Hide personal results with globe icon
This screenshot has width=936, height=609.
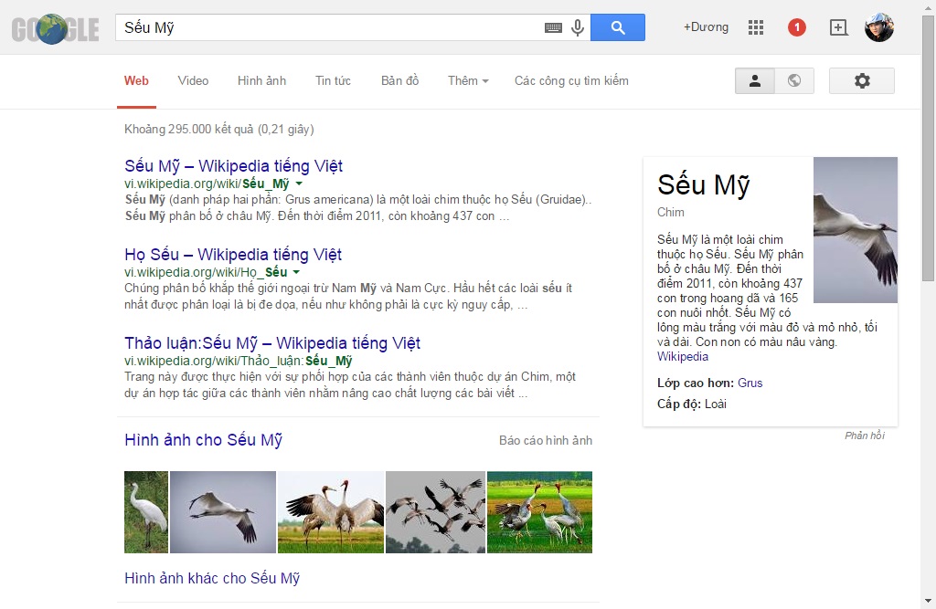[x=794, y=80]
